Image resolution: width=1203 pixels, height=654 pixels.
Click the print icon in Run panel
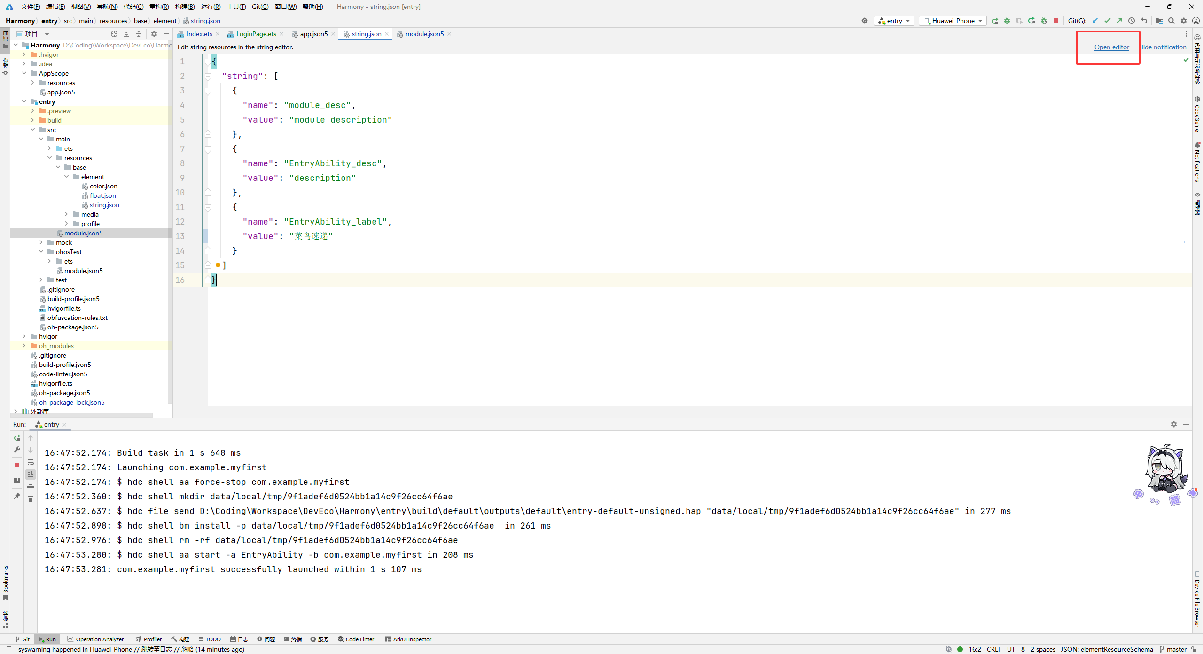(x=31, y=486)
